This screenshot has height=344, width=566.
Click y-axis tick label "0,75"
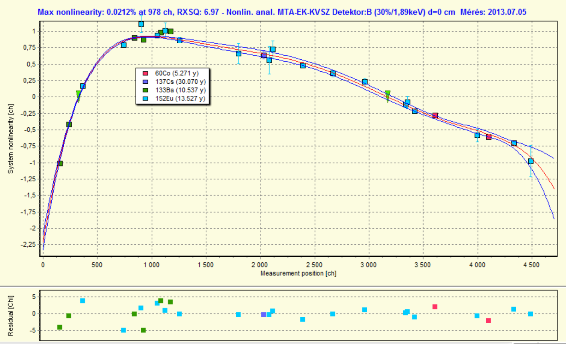29,48
